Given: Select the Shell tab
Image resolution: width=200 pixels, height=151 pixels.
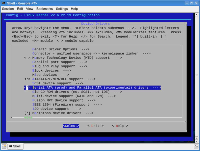Looking at the screenshot, I should [x=15, y=146].
